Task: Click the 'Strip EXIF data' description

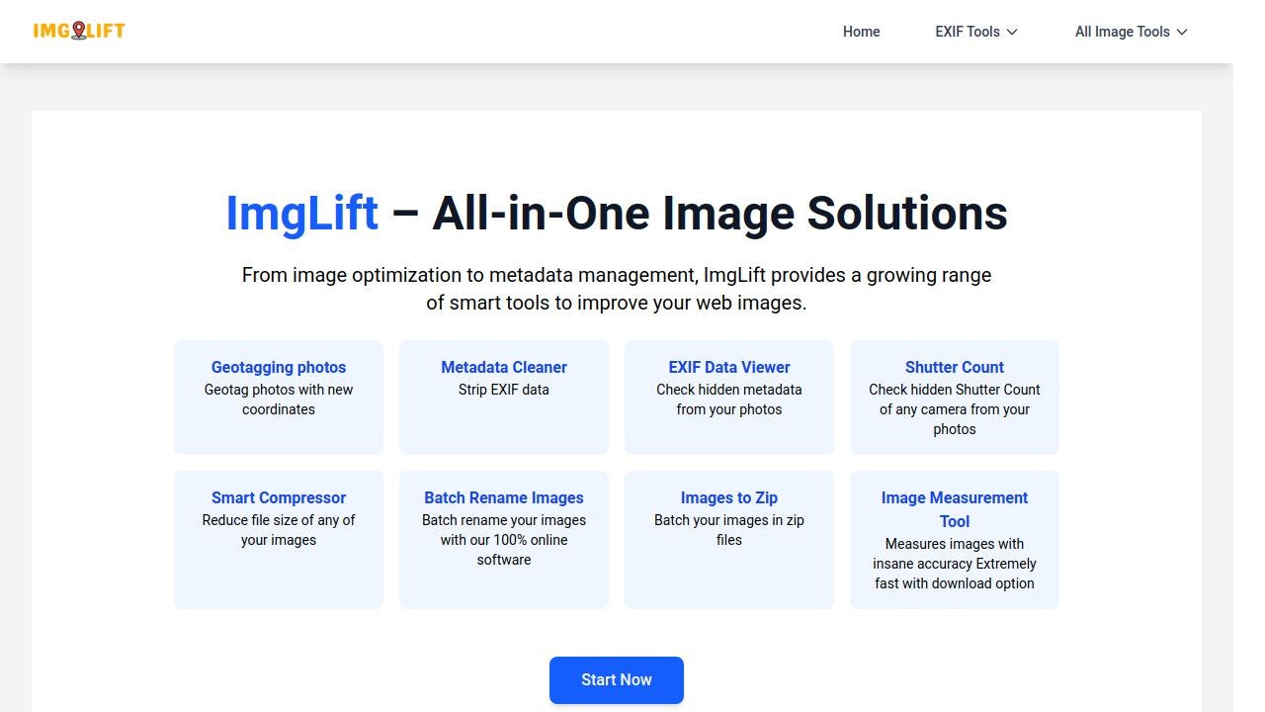Action: (x=504, y=390)
